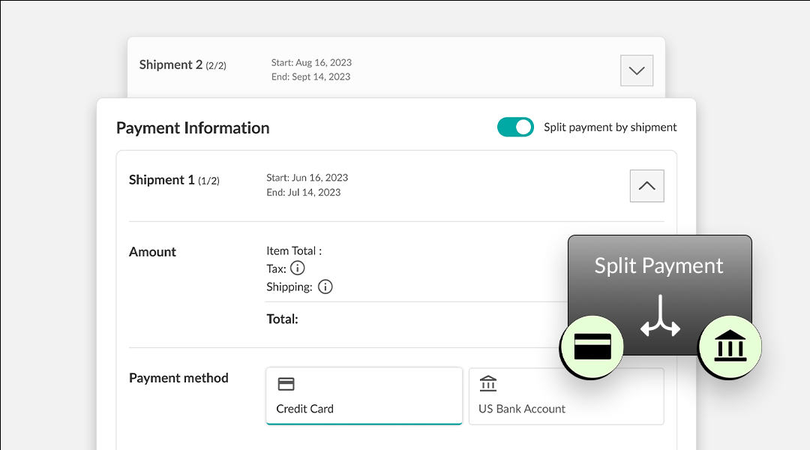This screenshot has width=810, height=450.
Task: Click the bank building icon above US Bank Account
Action: click(488, 383)
